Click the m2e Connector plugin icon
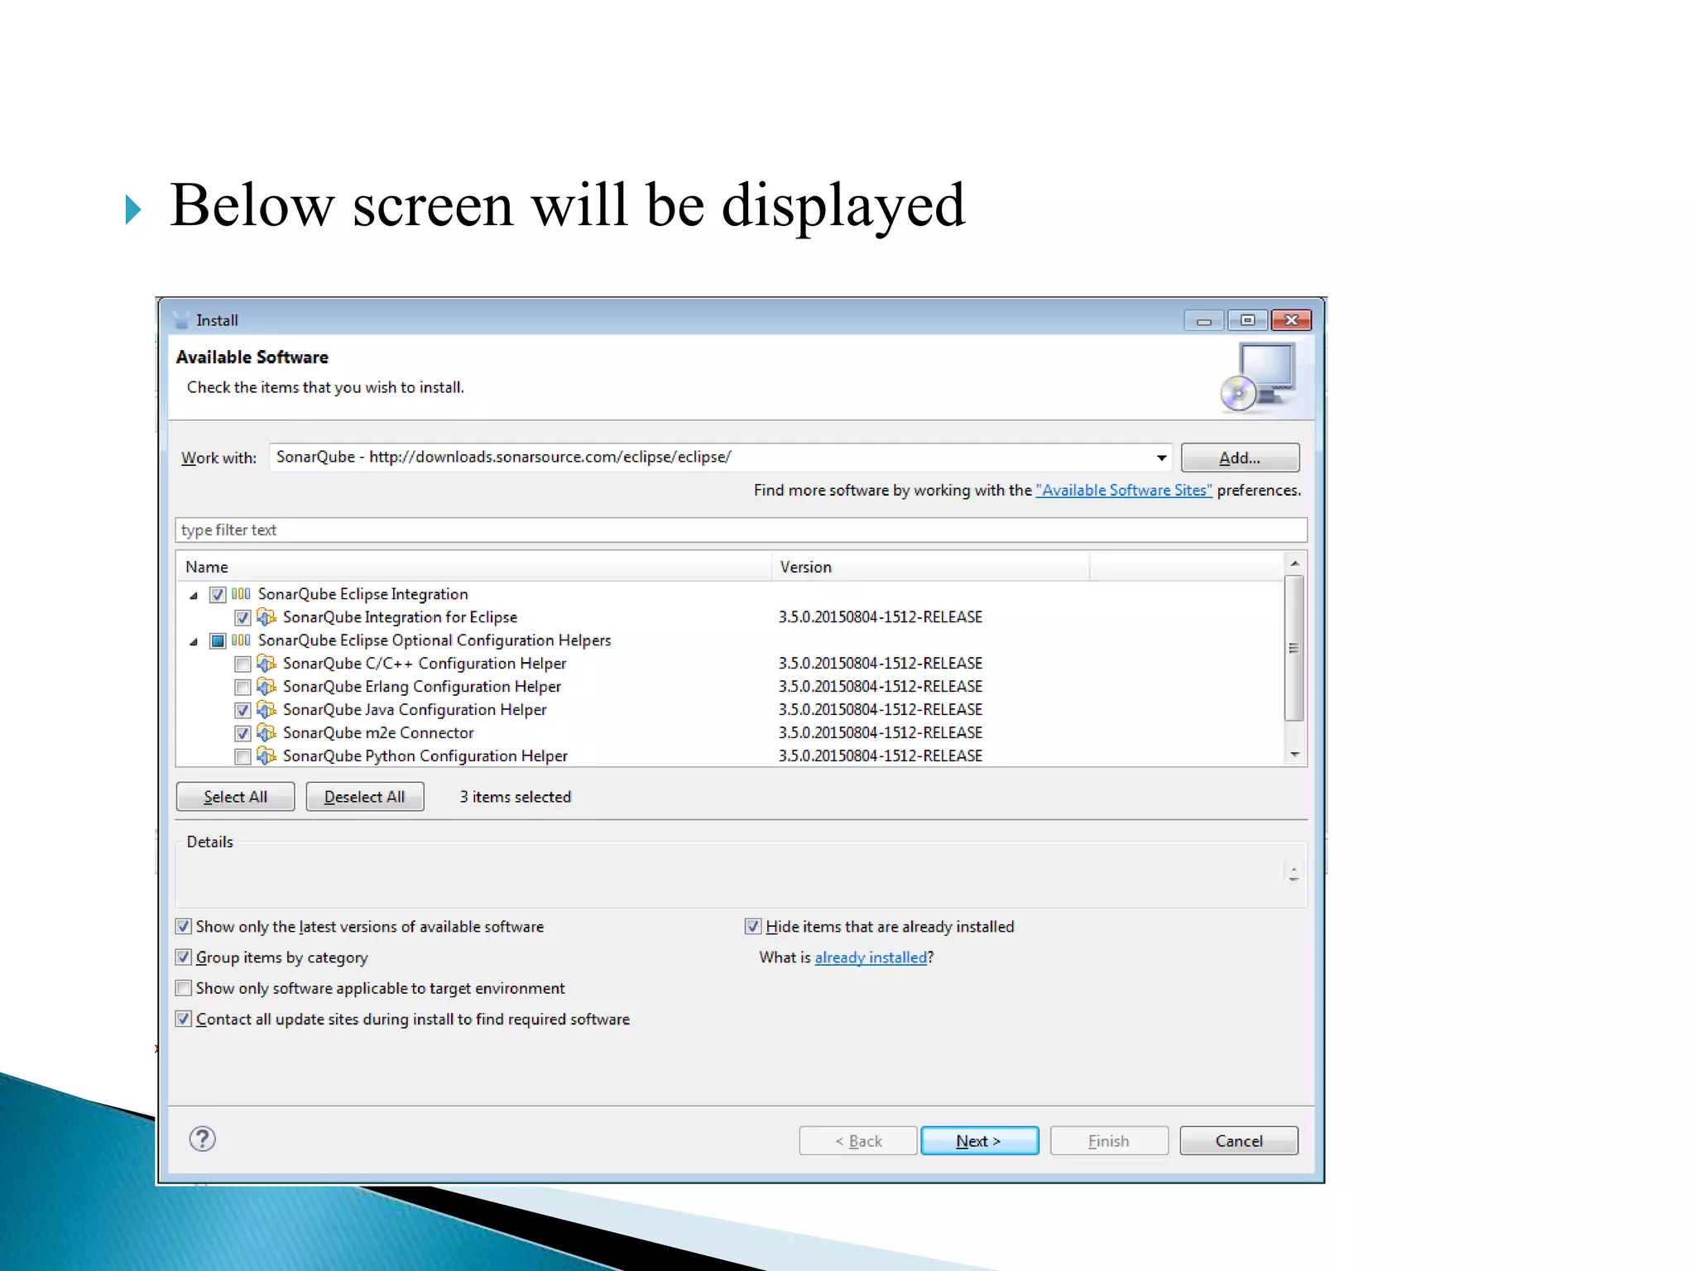This screenshot has width=1695, height=1271. pyautogui.click(x=266, y=733)
